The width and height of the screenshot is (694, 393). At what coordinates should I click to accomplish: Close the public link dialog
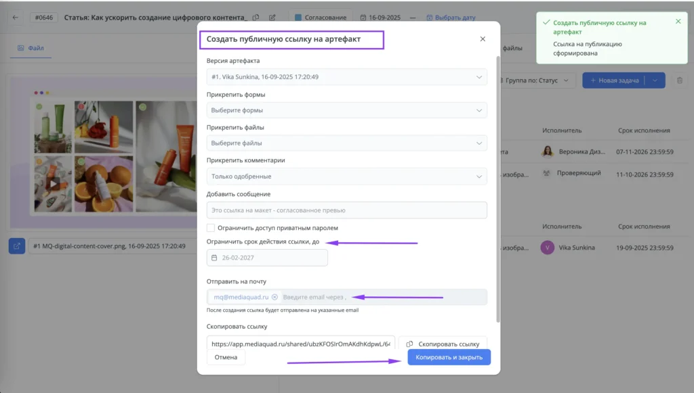(483, 39)
